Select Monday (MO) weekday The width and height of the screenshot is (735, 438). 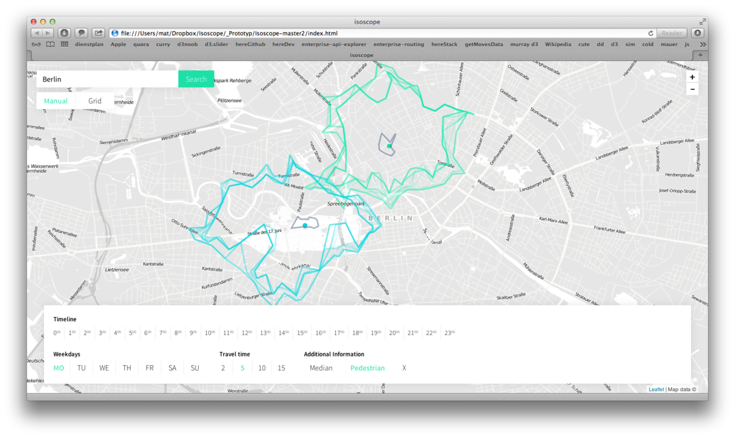click(x=59, y=368)
